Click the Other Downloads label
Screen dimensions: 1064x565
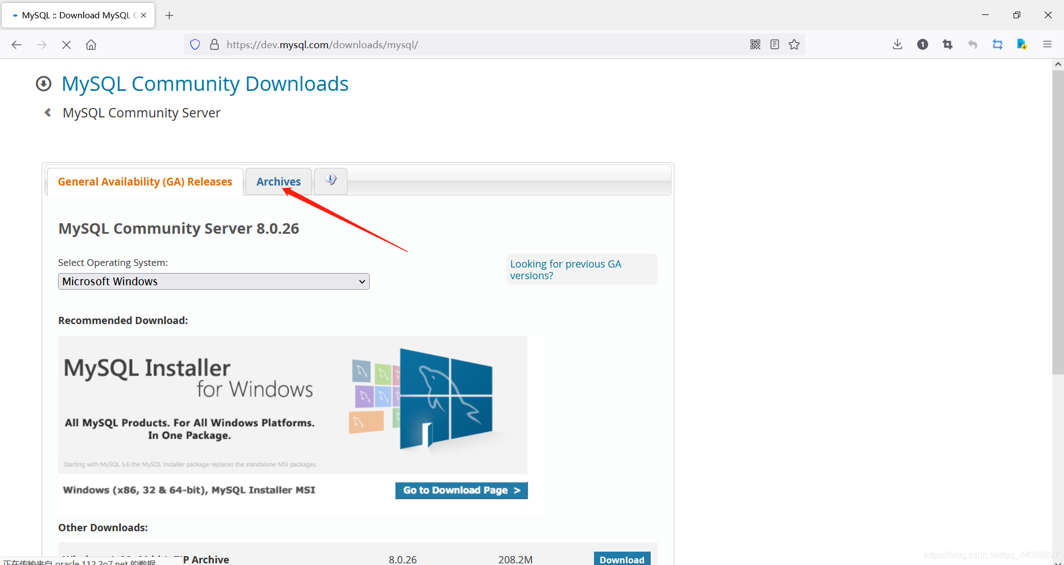[x=103, y=528]
